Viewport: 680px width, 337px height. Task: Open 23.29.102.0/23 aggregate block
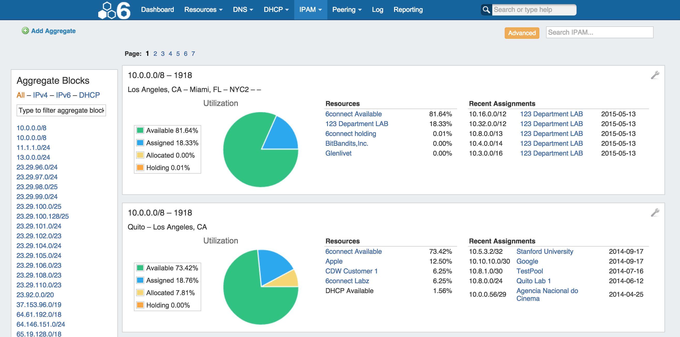39,236
